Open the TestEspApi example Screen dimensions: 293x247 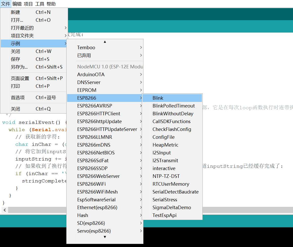(x=172, y=215)
